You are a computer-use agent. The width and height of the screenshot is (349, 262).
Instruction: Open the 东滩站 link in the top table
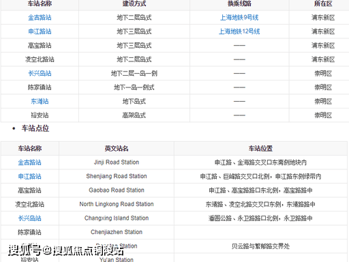[x=40, y=101]
